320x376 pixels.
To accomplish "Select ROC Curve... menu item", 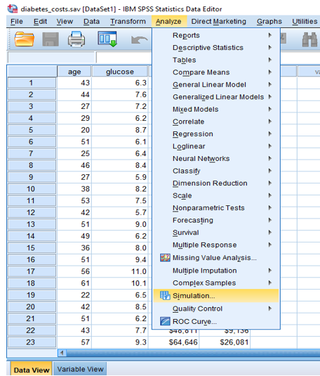I will pyautogui.click(x=216, y=321).
